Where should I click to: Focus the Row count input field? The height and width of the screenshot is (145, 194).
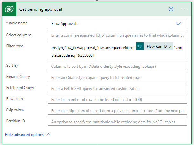click(117, 99)
